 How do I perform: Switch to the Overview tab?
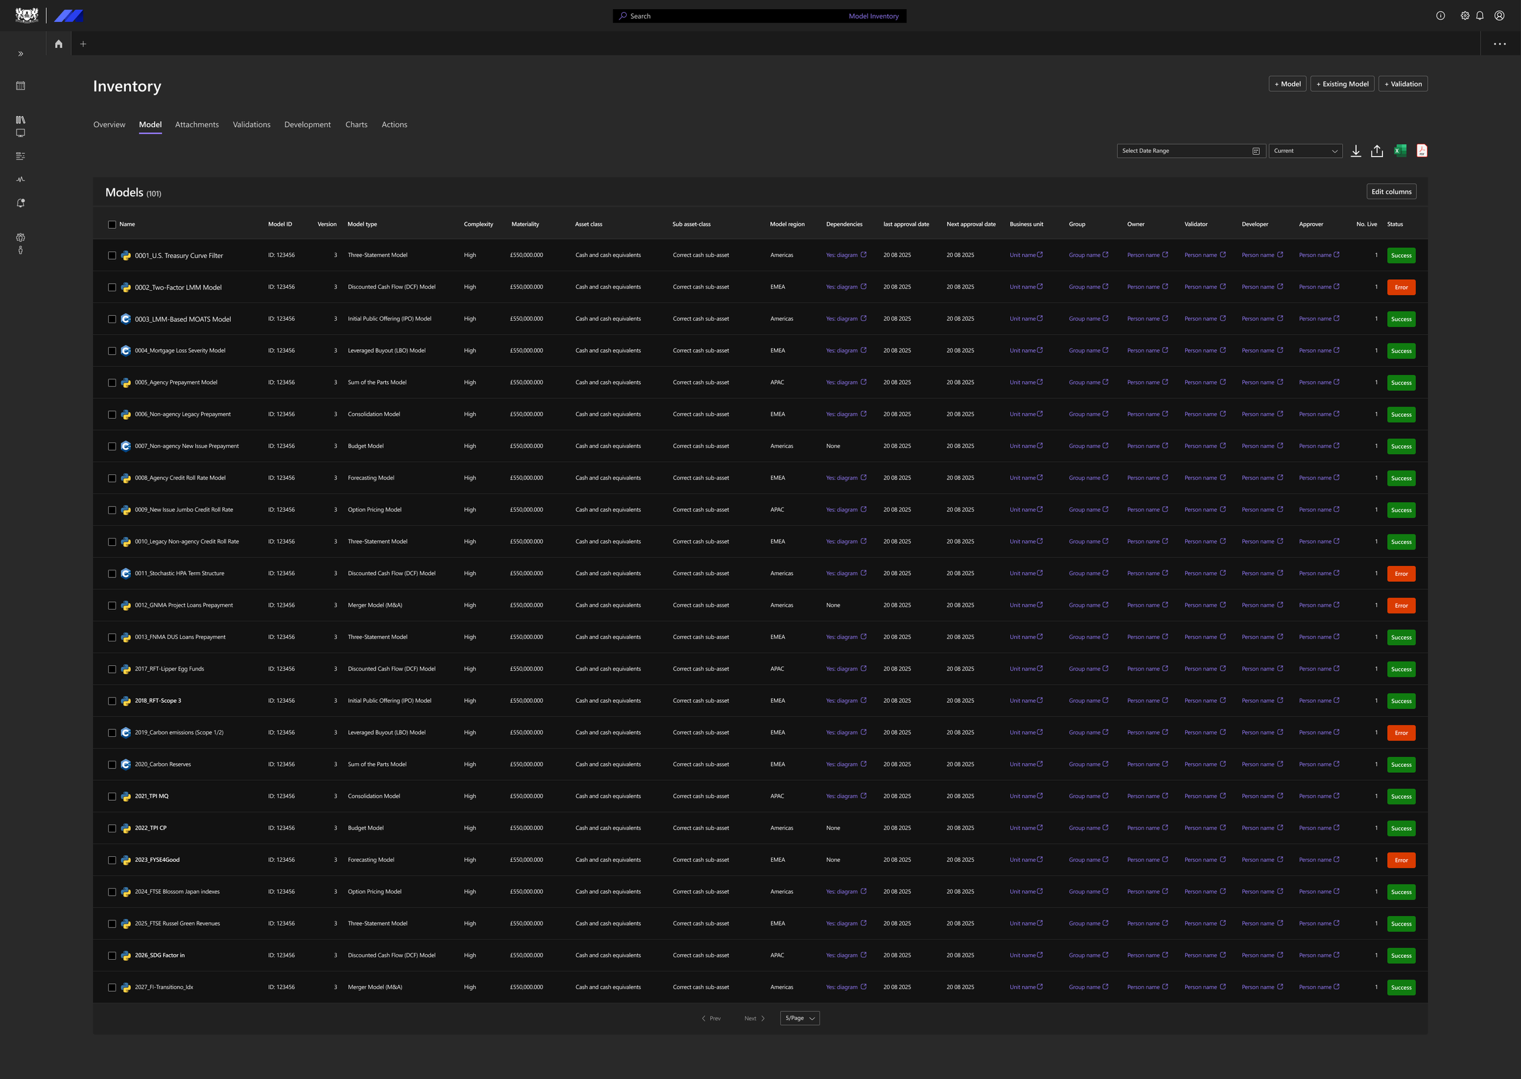109,124
